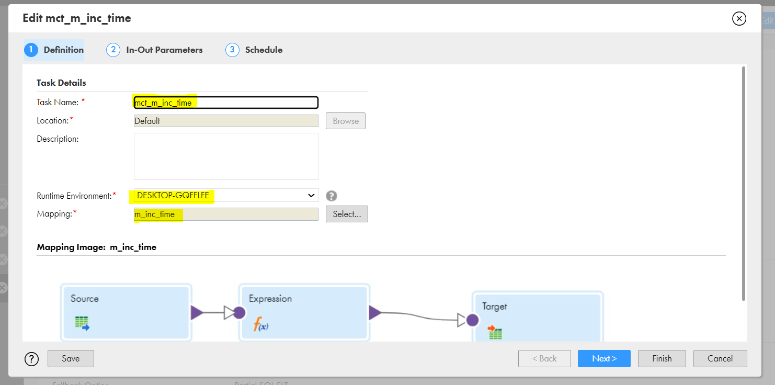775x385 pixels.
Task: Click the dialog's vertical scrollbar
Action: click(x=743, y=183)
